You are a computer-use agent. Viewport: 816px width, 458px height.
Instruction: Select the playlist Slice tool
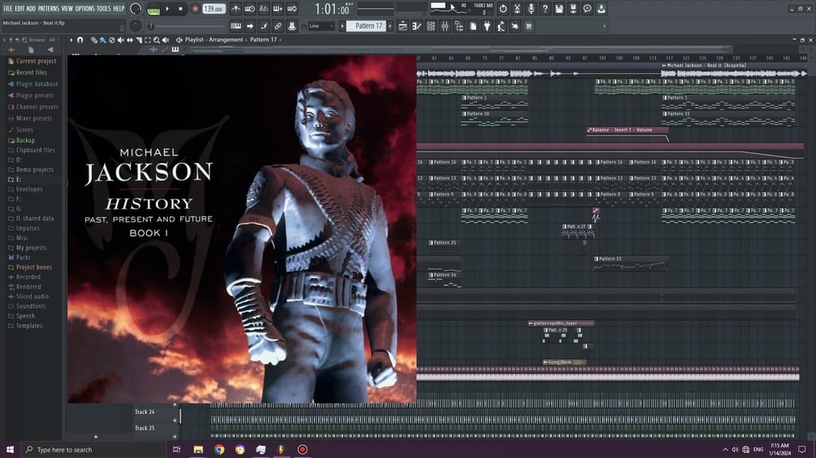coord(139,40)
